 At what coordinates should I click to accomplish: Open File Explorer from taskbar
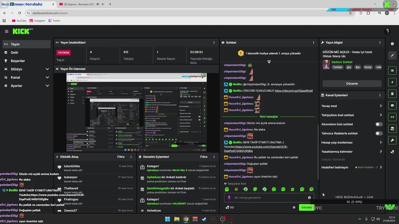pos(177,219)
